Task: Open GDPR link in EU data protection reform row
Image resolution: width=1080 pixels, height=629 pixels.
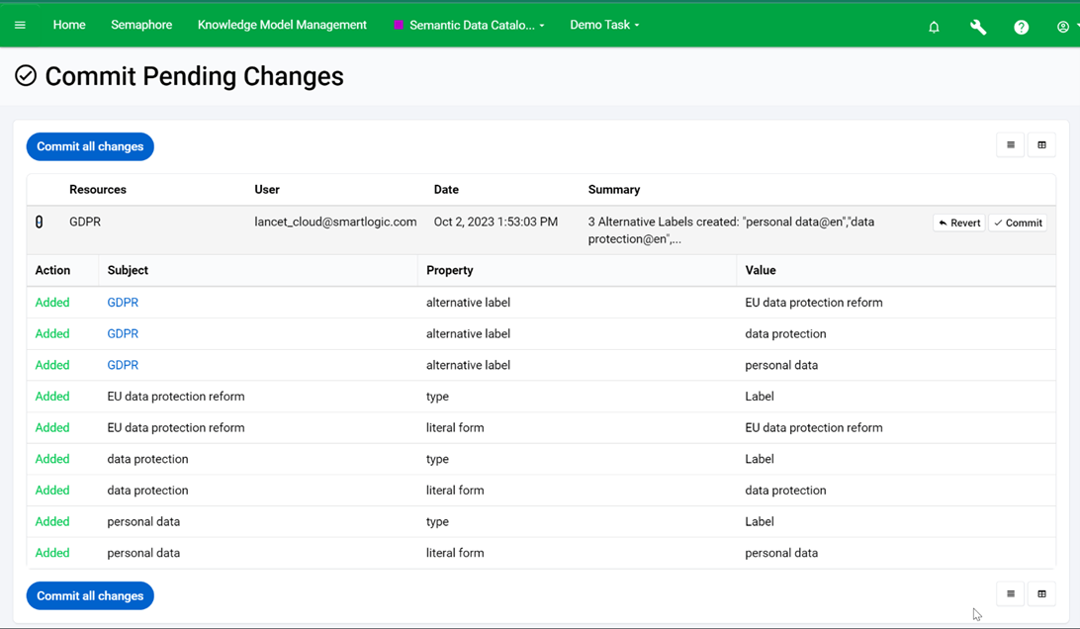Action: [123, 303]
